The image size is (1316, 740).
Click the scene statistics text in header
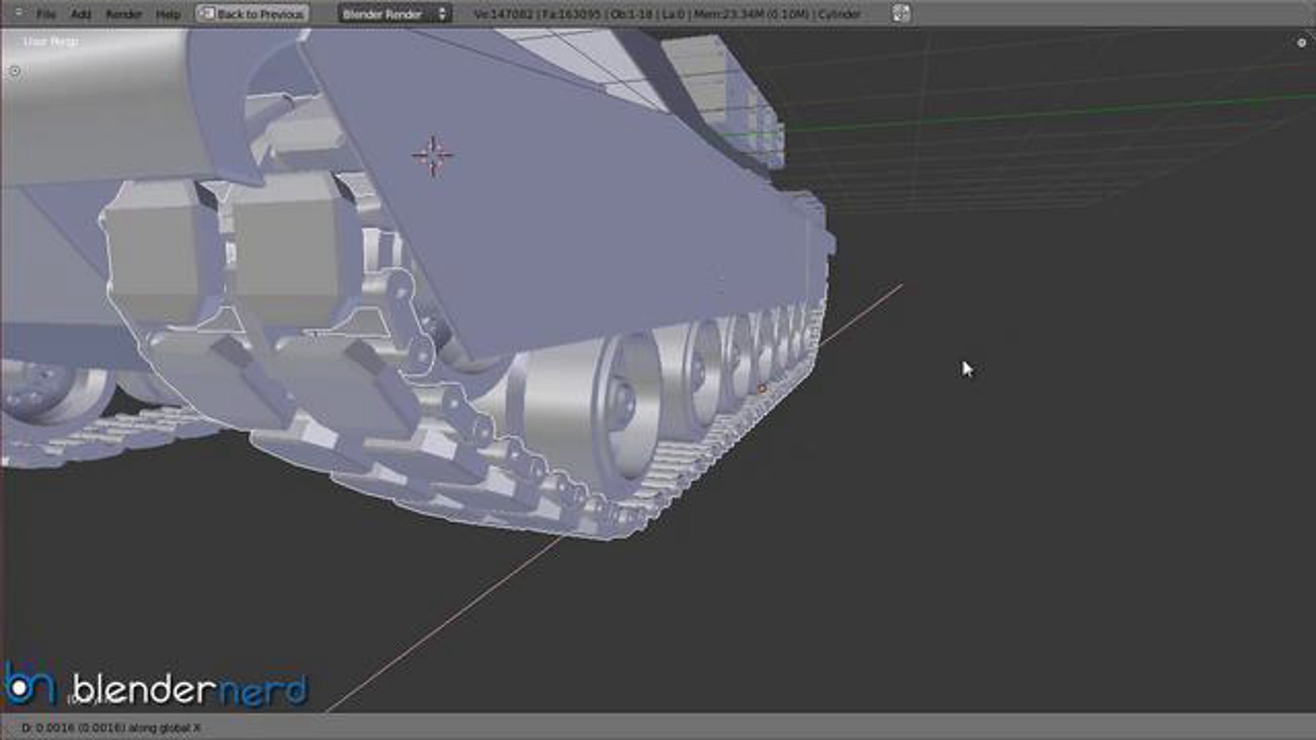tap(666, 14)
